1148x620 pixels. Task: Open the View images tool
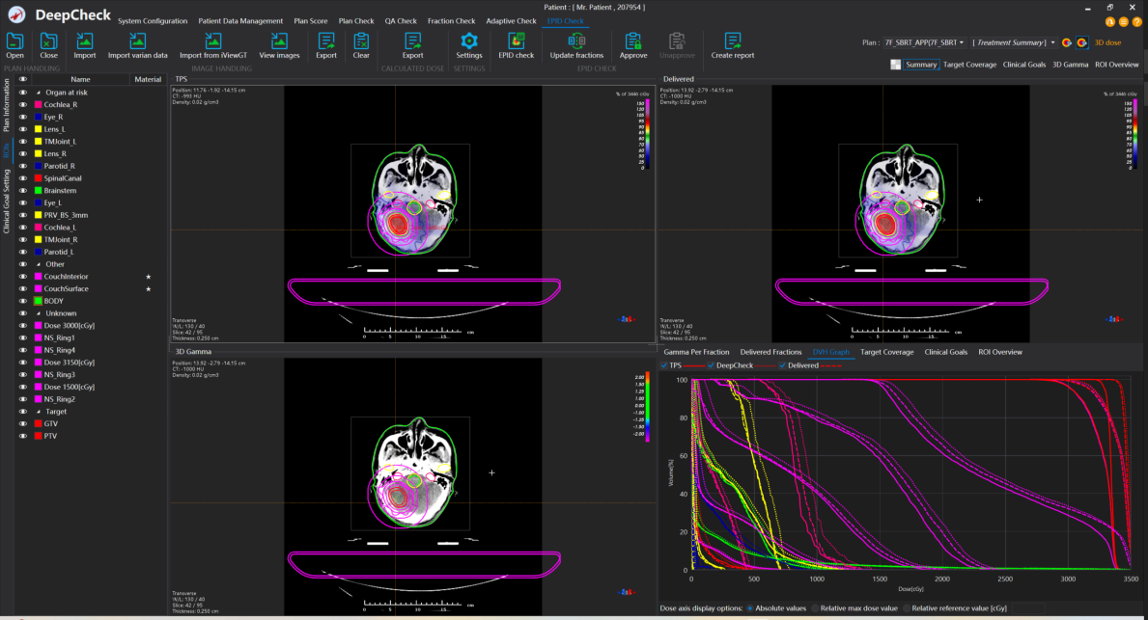(x=279, y=40)
